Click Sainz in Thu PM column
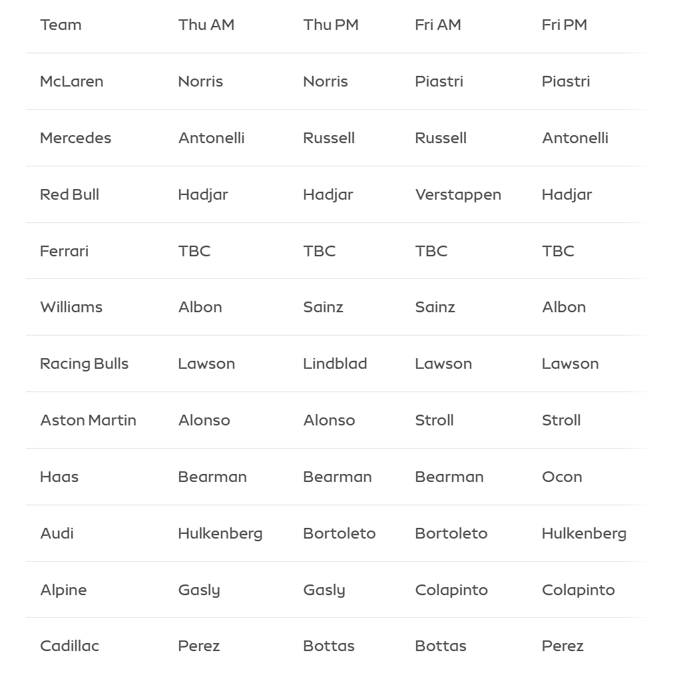The height and width of the screenshot is (691, 683). 323,307
